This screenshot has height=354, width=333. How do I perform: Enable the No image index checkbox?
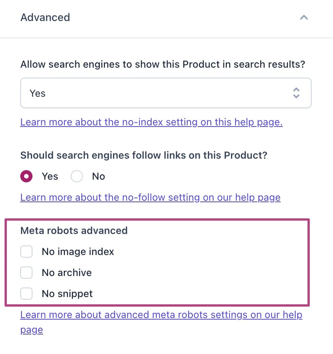26,252
